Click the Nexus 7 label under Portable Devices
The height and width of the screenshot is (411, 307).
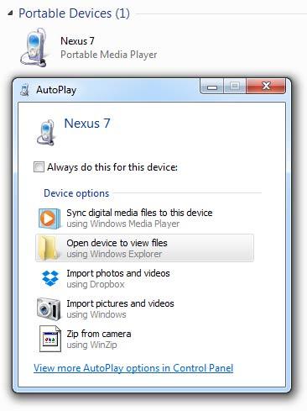click(77, 41)
